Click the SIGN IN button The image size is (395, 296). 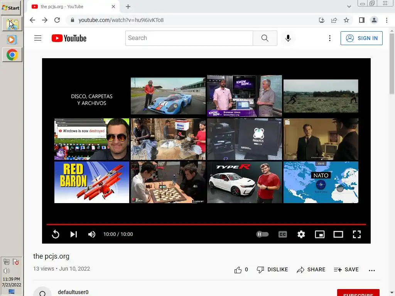coord(361,38)
